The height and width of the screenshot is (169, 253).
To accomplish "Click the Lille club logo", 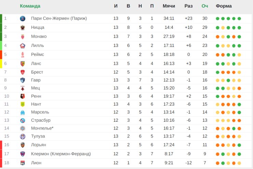I will click(23, 46).
